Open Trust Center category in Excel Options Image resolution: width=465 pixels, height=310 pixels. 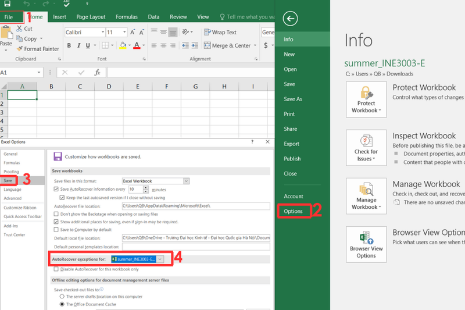pos(14,234)
